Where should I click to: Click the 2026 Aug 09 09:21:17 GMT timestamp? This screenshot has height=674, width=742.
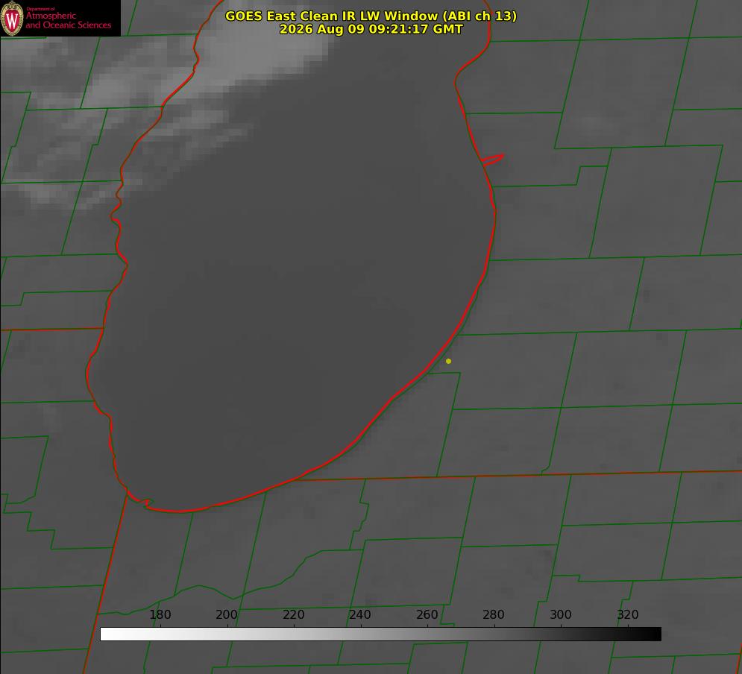point(371,29)
